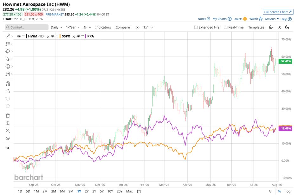Select the 1Y range tab
The width and height of the screenshot is (298, 196).
coord(79,191)
